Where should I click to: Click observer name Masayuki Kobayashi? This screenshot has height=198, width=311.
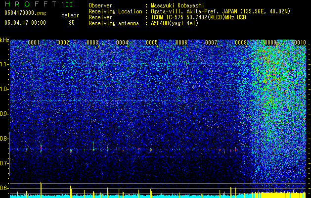pos(178,5)
